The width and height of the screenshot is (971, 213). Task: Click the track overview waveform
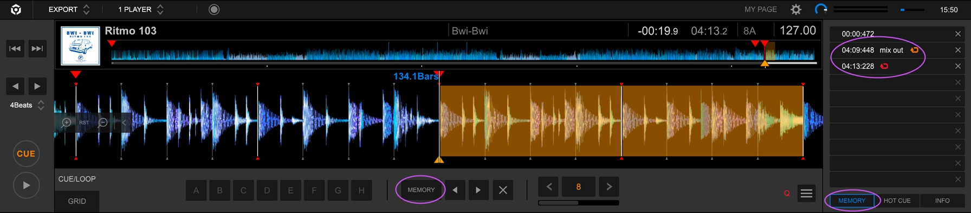(x=464, y=54)
